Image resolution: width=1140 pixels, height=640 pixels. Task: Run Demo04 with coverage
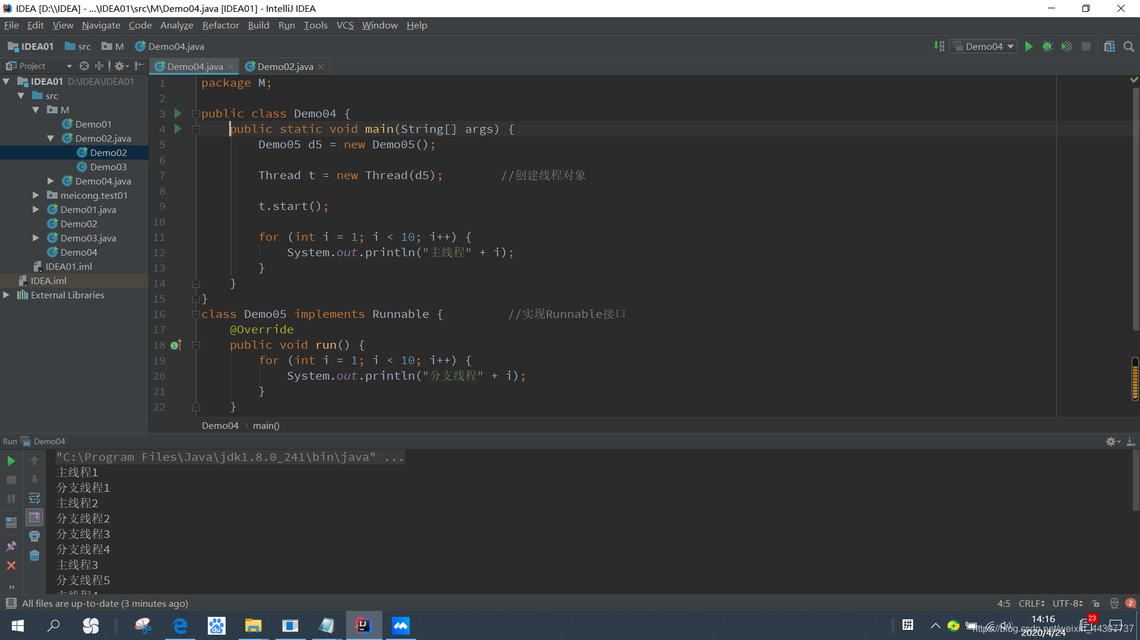coord(1067,46)
